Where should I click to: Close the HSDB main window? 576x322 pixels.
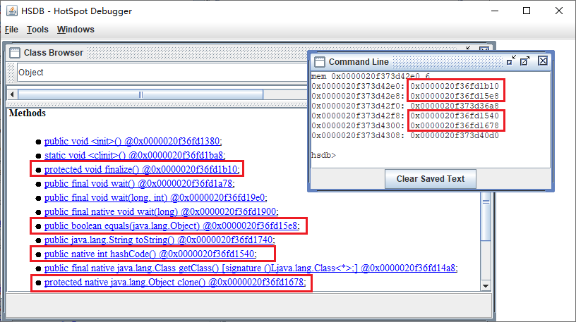point(559,11)
